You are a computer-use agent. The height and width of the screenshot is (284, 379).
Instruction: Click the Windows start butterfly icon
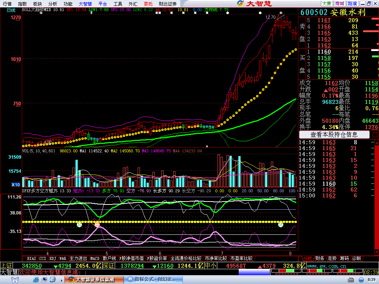tap(15, 280)
